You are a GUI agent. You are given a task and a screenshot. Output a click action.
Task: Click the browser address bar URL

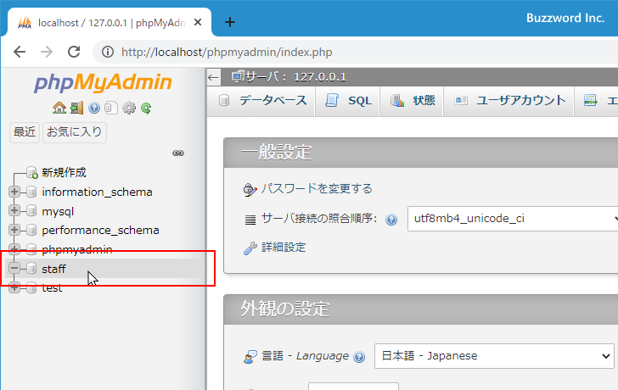(227, 52)
